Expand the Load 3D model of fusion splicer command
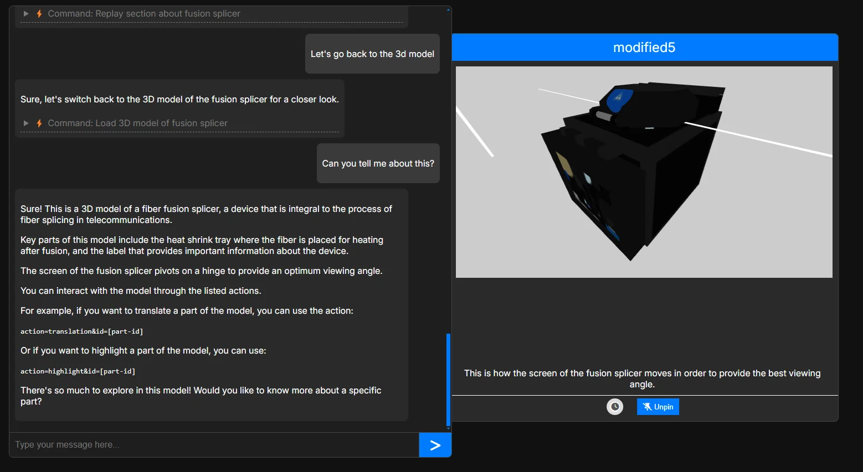 pyautogui.click(x=26, y=123)
